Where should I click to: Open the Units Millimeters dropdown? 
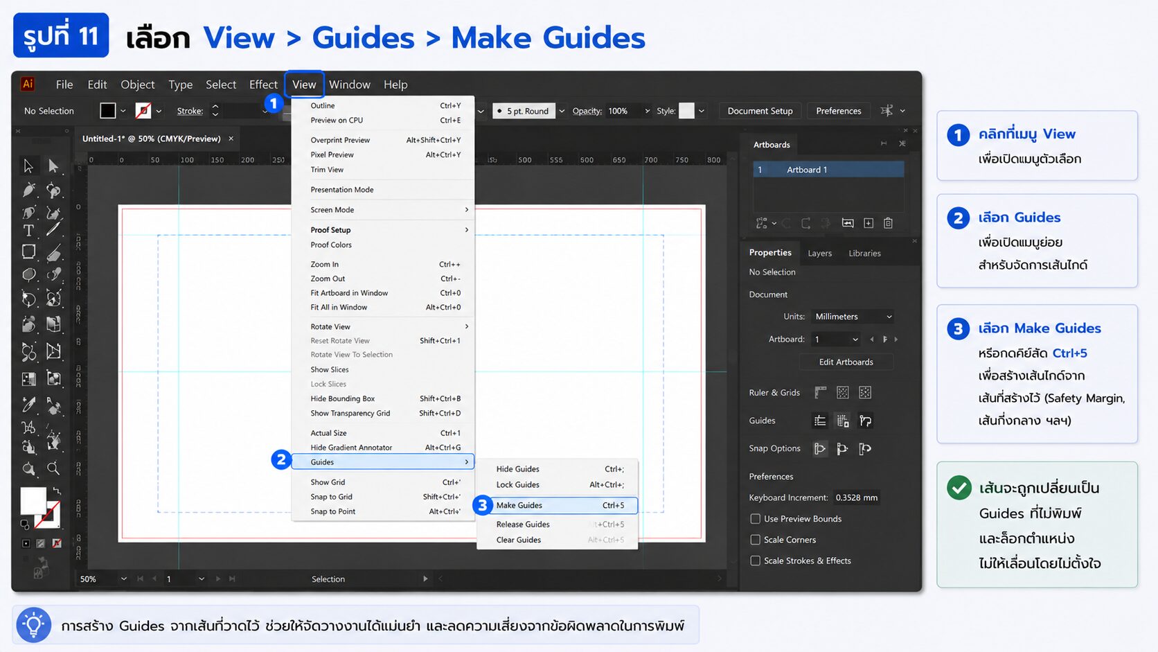pyautogui.click(x=853, y=317)
